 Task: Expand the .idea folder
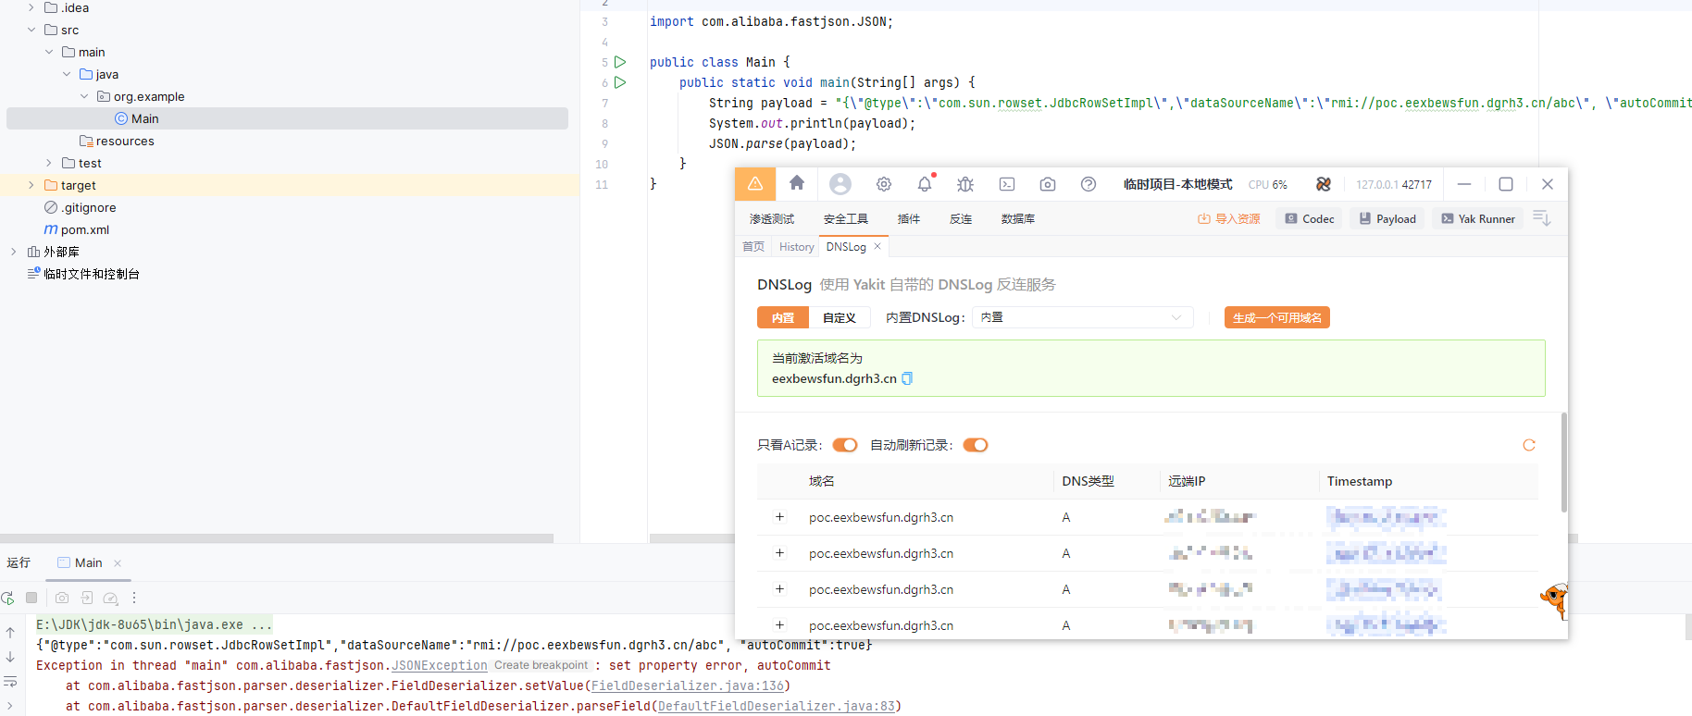point(31,7)
